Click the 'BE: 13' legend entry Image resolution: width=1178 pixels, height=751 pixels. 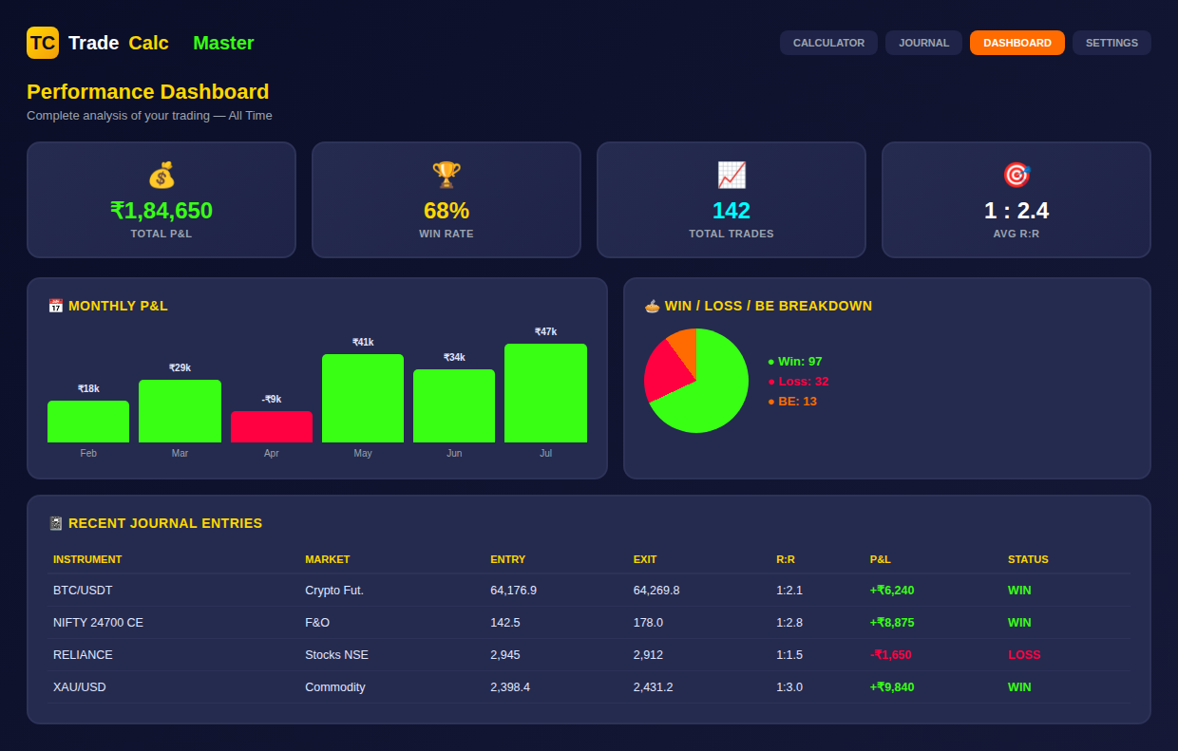coord(792,402)
